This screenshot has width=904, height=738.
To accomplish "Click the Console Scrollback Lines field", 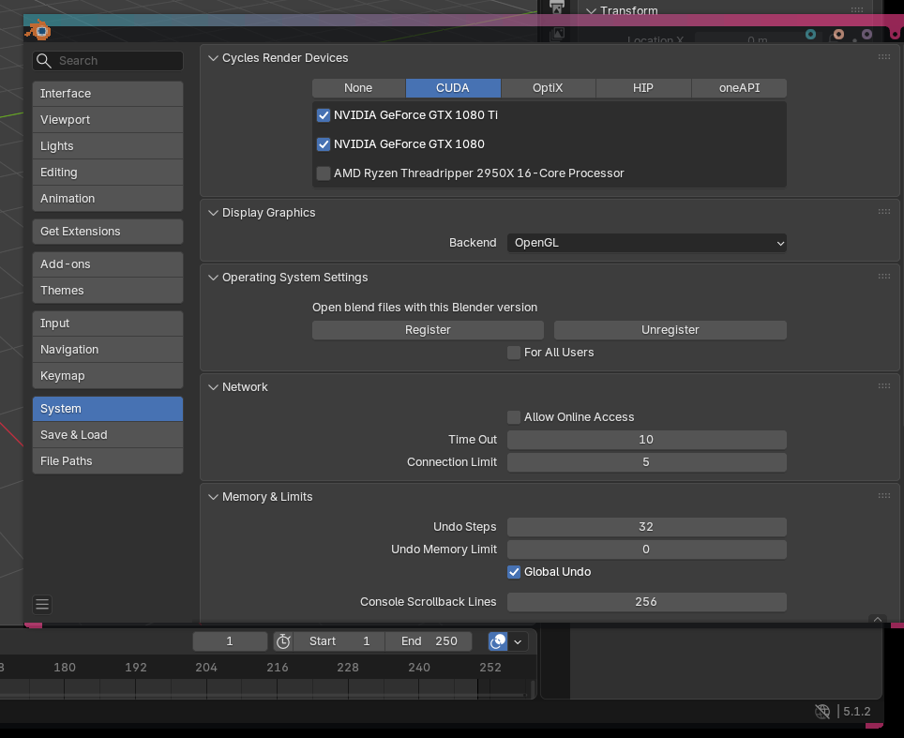I will [x=646, y=601].
